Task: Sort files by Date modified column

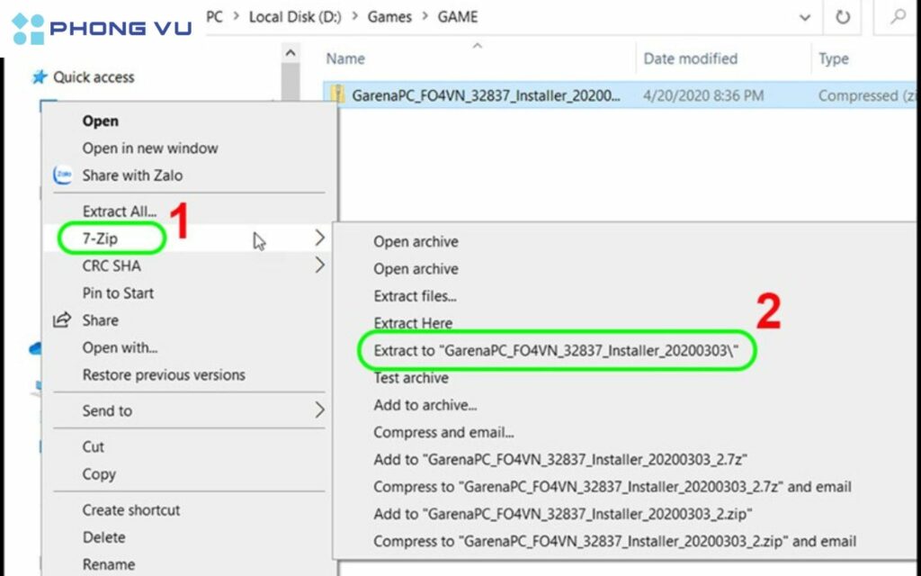Action: (690, 58)
